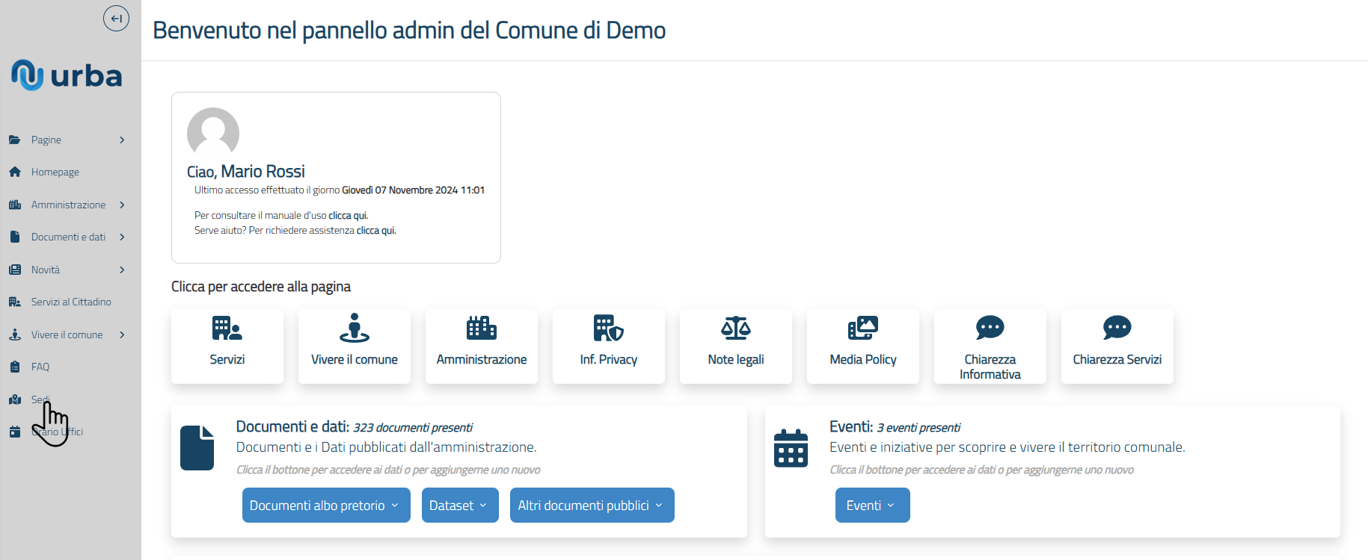The image size is (1368, 560).
Task: Open the Amministrazione shortcut tile
Action: point(481,346)
